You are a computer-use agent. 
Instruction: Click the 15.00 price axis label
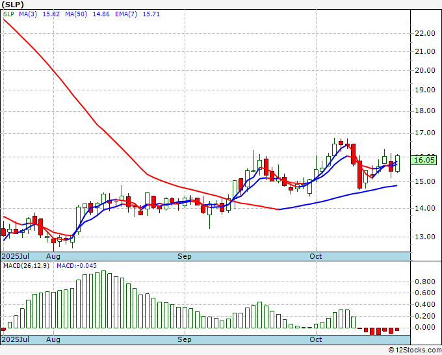click(x=425, y=181)
